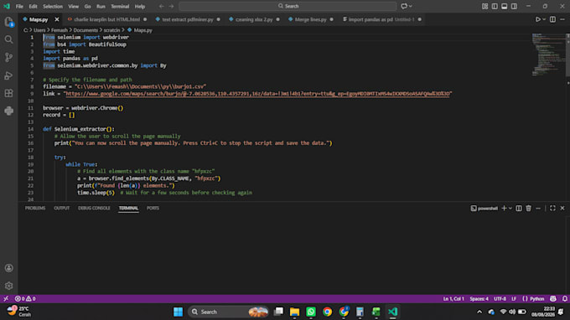Change indentation via Spaces: 4
Screen dimensions: 570x320
479,298
